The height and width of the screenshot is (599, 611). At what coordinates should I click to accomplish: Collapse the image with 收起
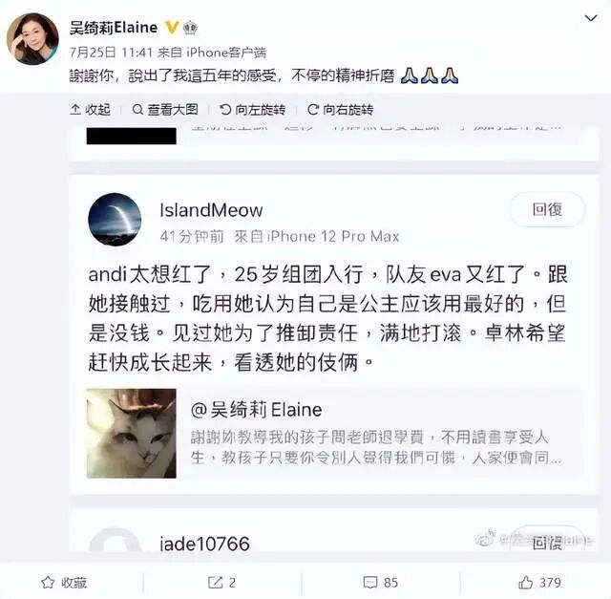pyautogui.click(x=91, y=110)
